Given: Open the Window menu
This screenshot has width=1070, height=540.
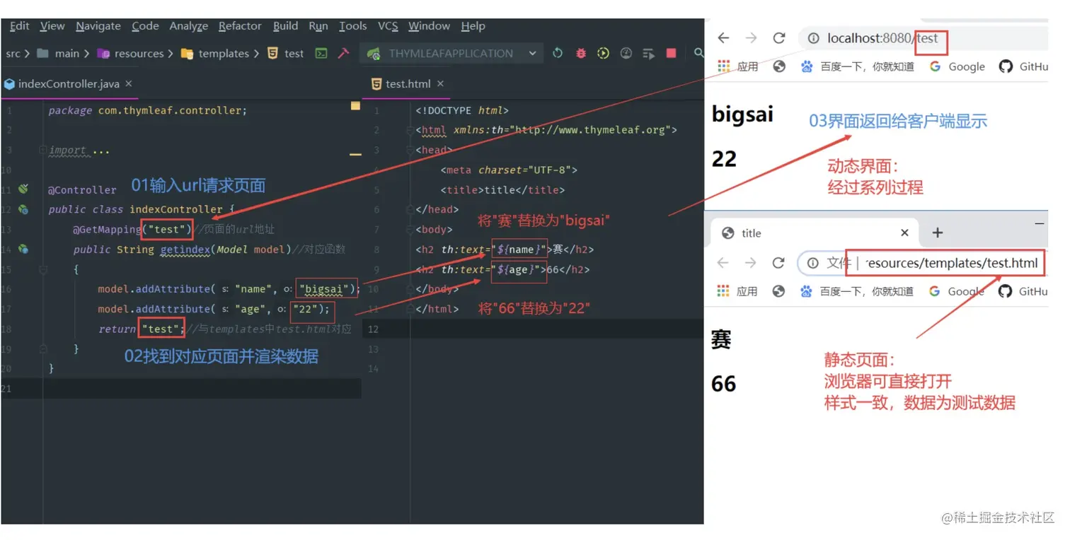Looking at the screenshot, I should pos(429,26).
